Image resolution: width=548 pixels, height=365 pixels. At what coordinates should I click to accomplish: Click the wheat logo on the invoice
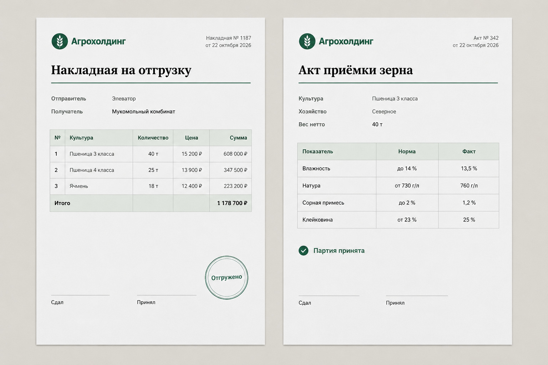[60, 41]
